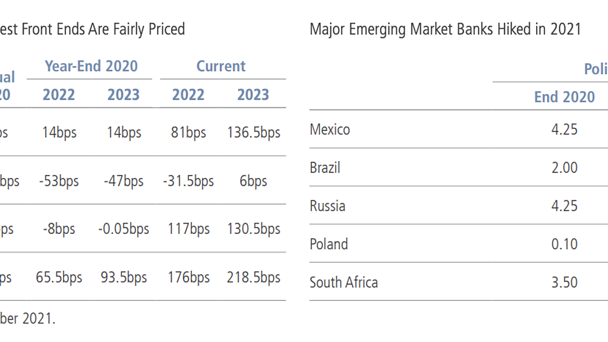Select the 136.5bps value under Current 2023
608x342 pixels.
coord(254,133)
